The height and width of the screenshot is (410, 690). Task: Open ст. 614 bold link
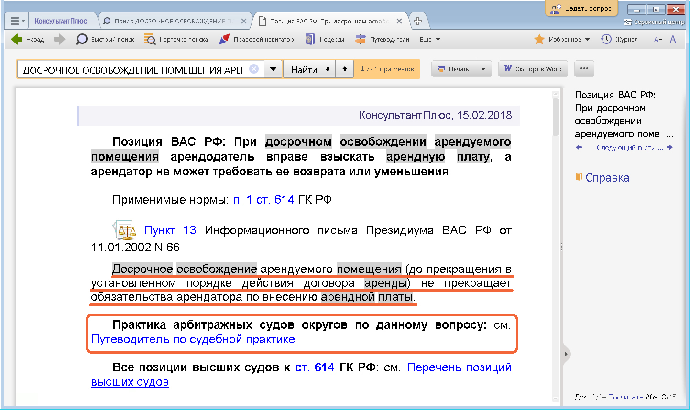coord(315,367)
